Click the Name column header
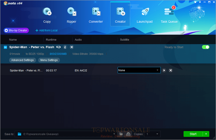 pos(13,40)
